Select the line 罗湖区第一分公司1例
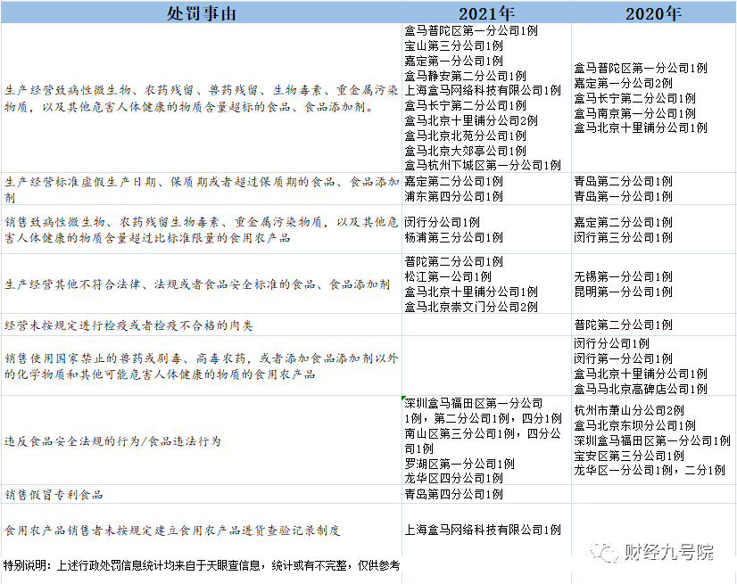This screenshot has width=737, height=584. [x=460, y=464]
